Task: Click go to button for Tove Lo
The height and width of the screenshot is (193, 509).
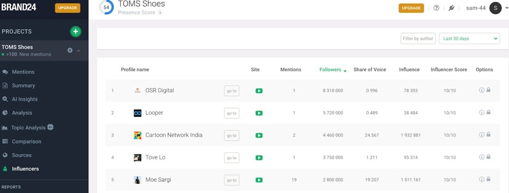Action: tap(232, 158)
